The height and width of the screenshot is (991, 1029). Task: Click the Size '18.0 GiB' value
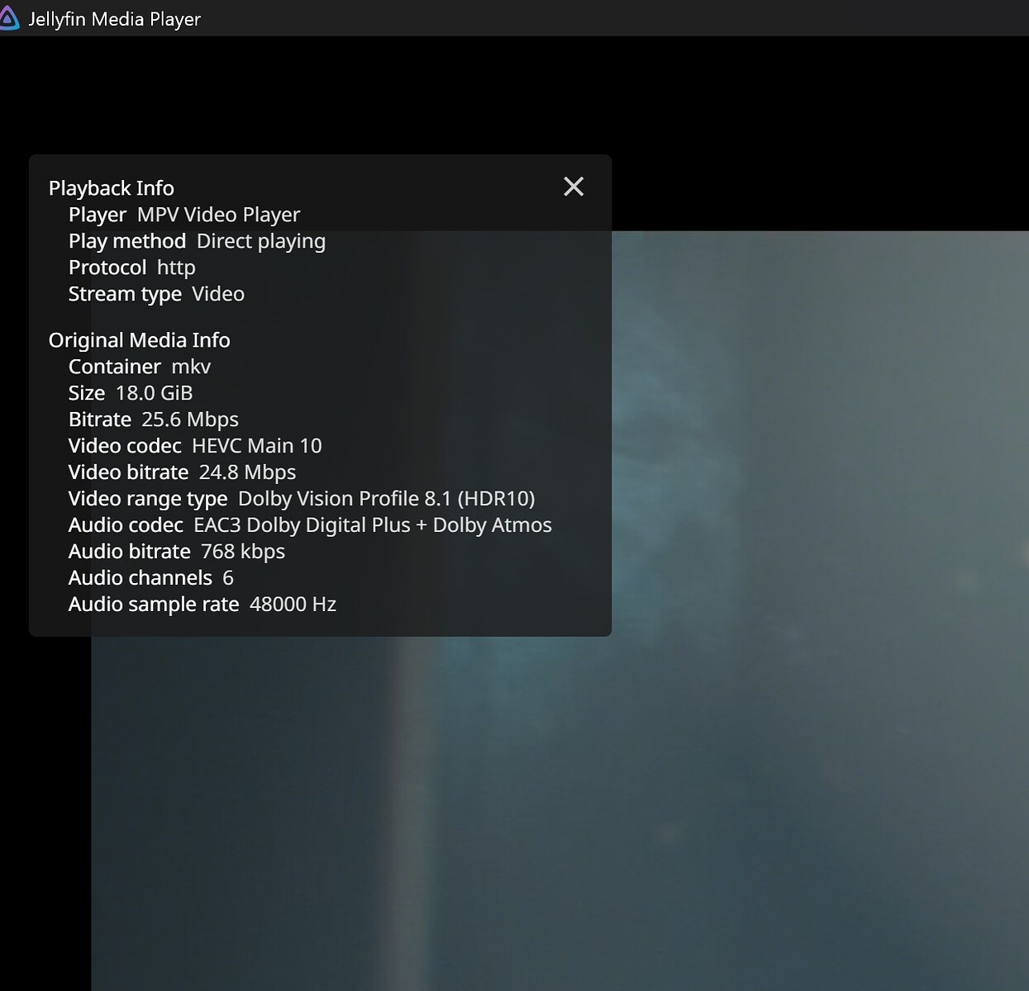(154, 393)
